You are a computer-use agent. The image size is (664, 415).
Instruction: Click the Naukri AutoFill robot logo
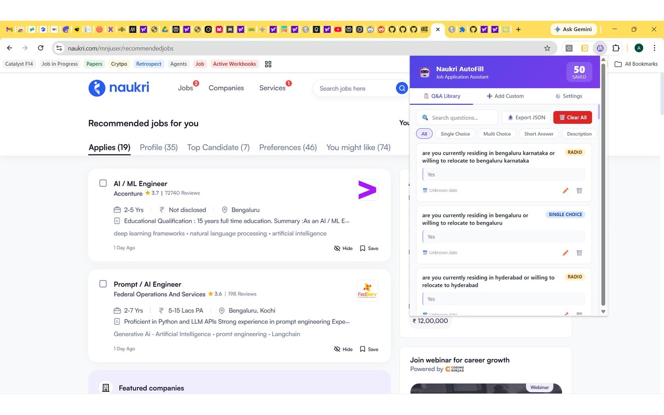(x=424, y=72)
